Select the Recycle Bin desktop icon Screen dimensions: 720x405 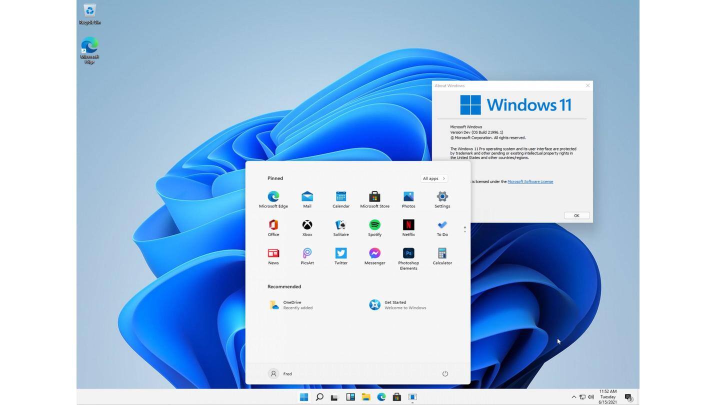(x=89, y=14)
